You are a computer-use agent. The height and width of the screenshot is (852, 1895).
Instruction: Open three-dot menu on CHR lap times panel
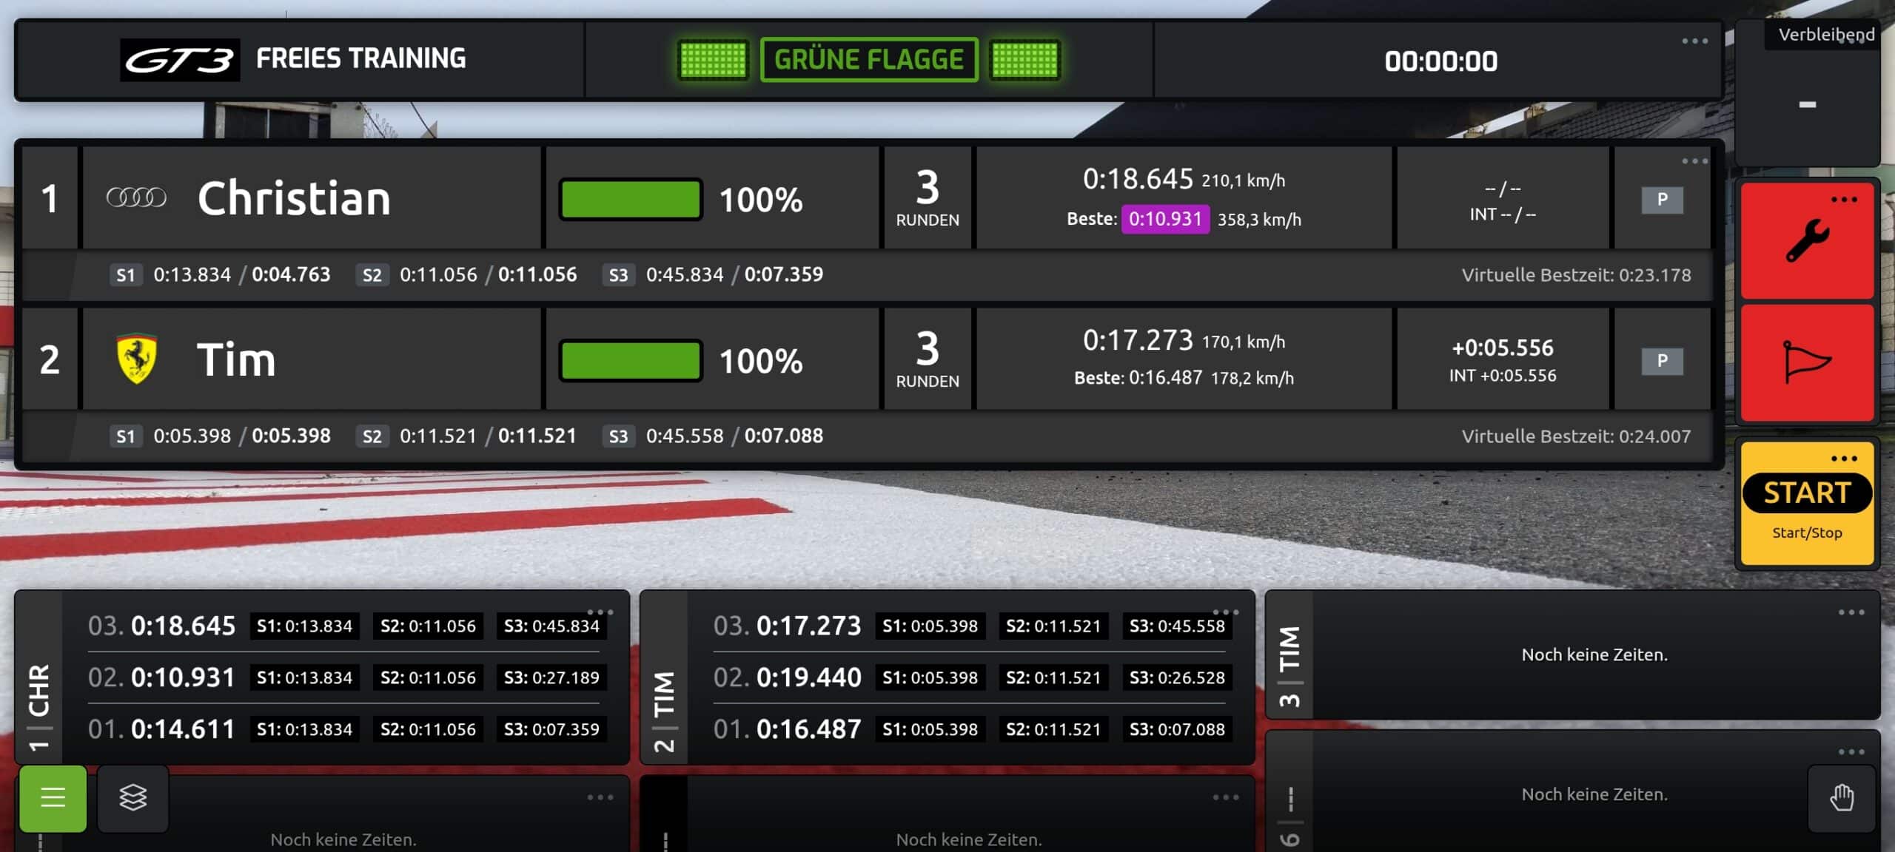[600, 612]
